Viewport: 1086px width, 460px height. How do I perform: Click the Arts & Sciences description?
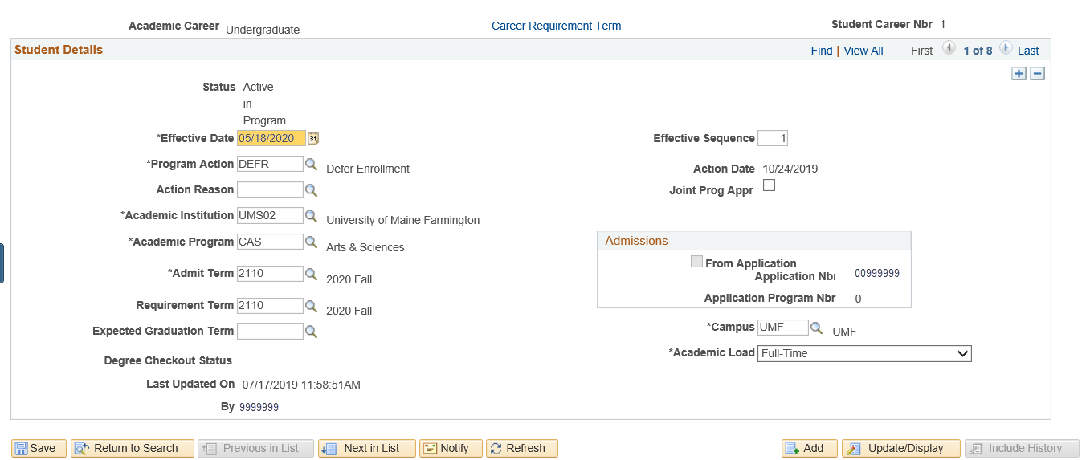click(x=365, y=247)
